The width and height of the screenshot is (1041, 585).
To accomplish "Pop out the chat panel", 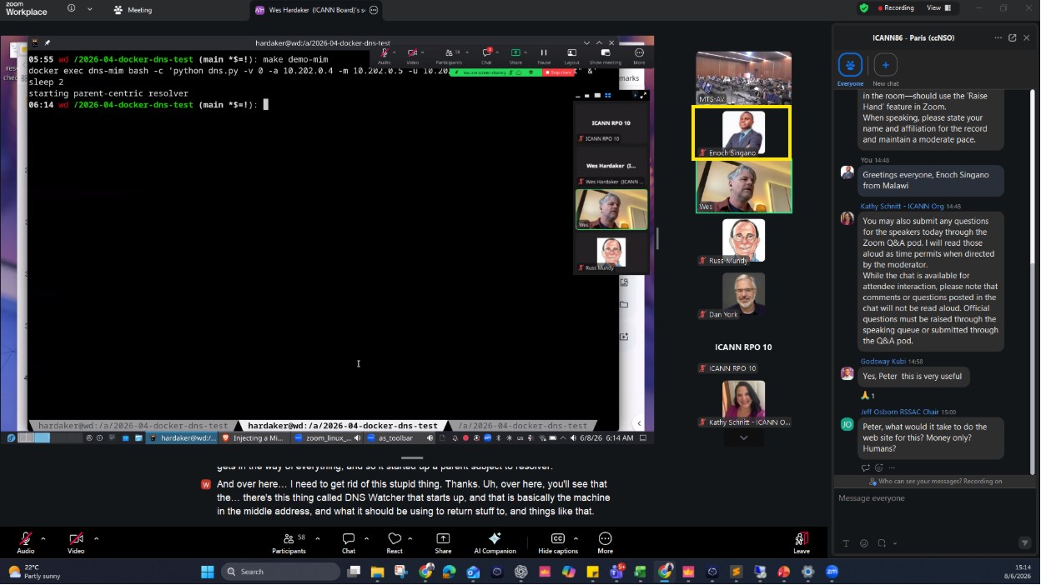I will coord(1013,37).
